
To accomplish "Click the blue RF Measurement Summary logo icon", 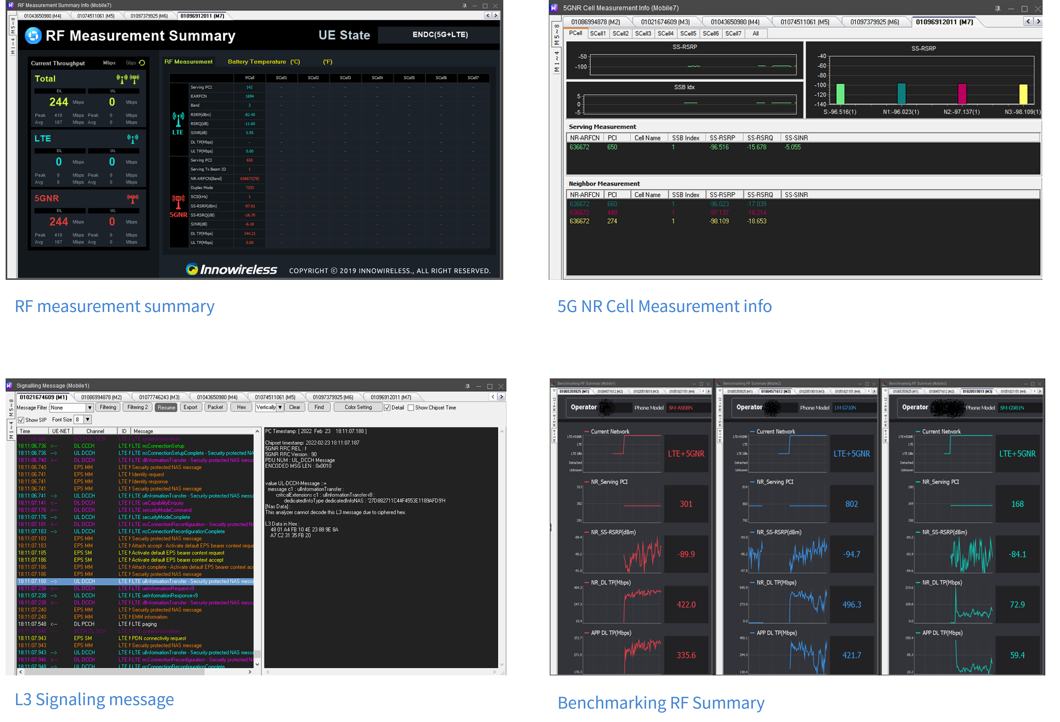I will pyautogui.click(x=33, y=36).
